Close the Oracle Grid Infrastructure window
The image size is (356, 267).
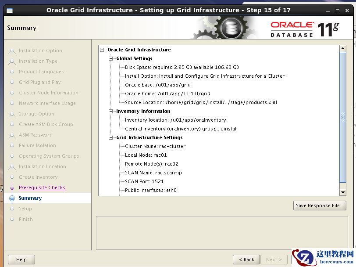pos(347,11)
